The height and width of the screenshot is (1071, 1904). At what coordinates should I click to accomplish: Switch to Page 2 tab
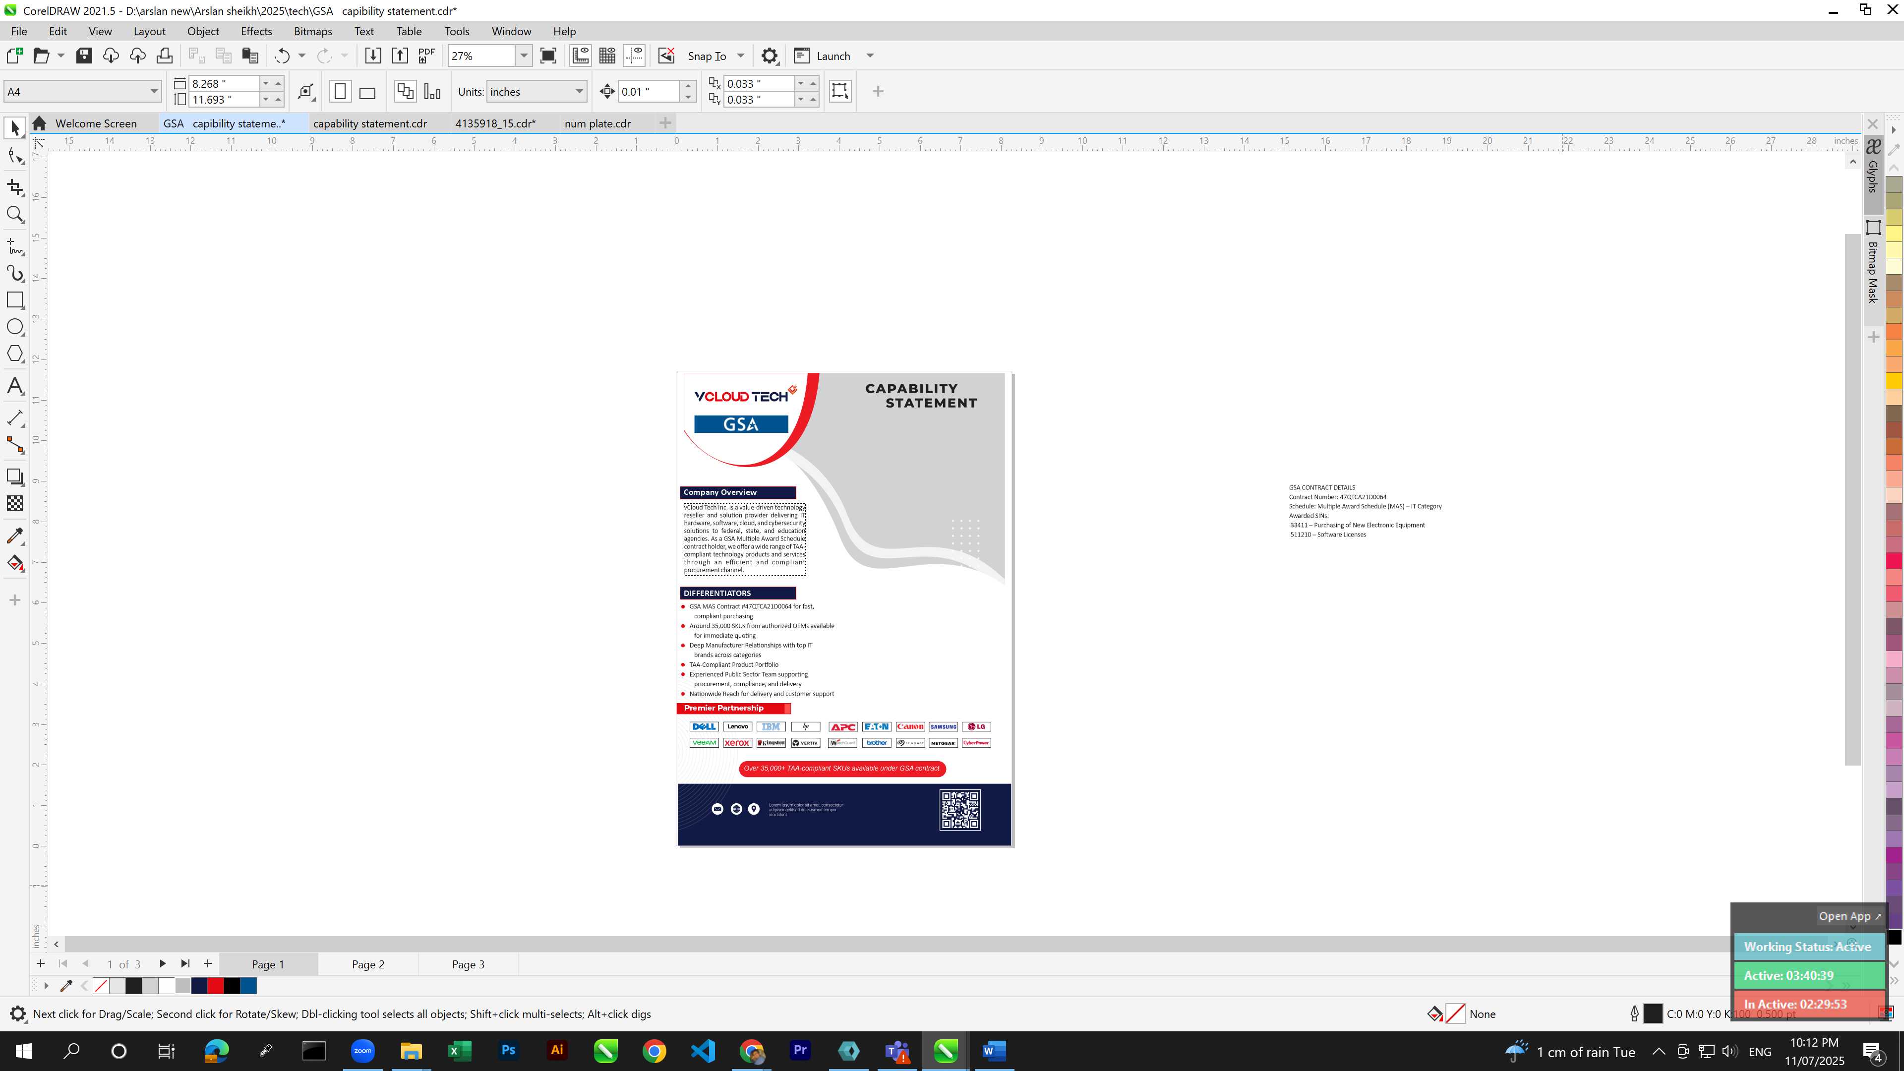367,964
